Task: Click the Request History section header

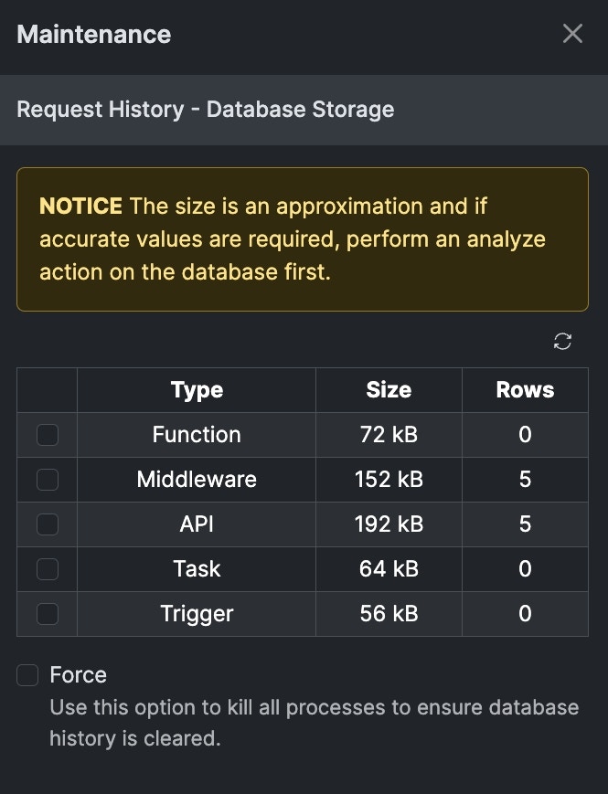Action: (x=206, y=110)
